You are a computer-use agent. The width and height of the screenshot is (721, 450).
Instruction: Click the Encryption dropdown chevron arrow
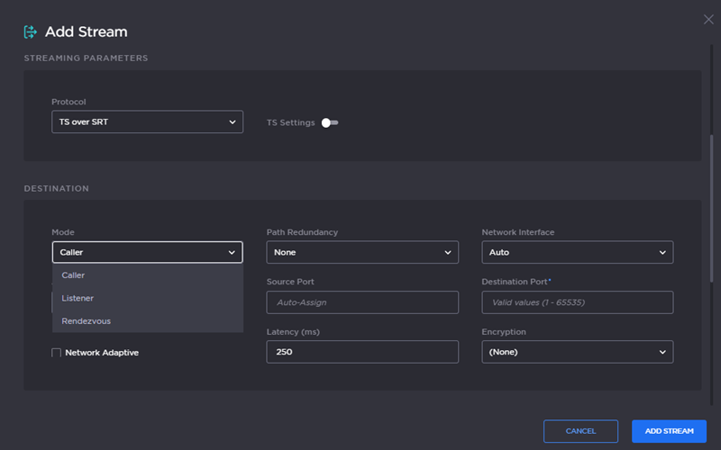click(x=662, y=352)
